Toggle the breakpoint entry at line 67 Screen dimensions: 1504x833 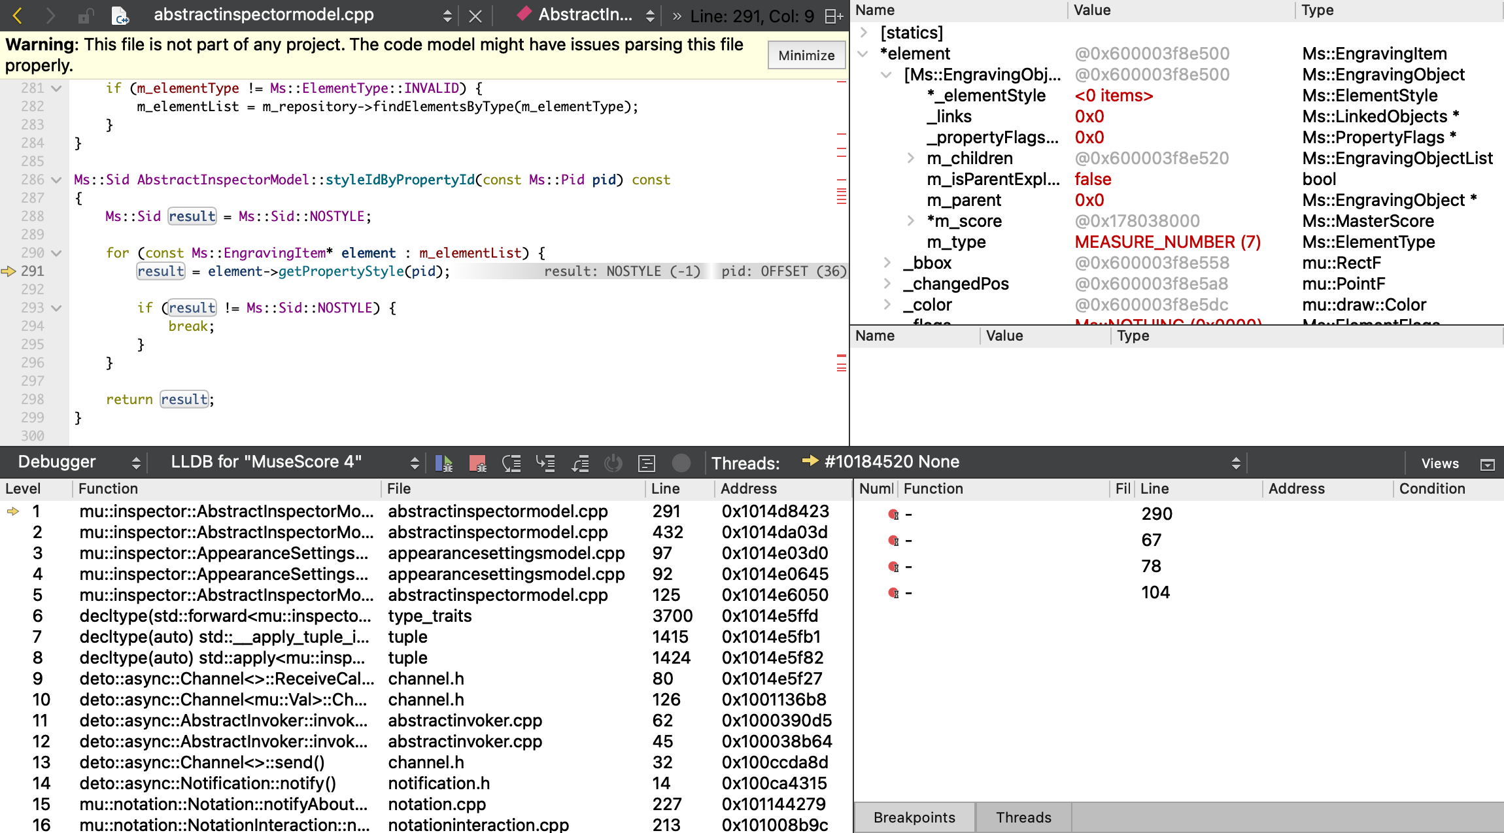(x=894, y=541)
